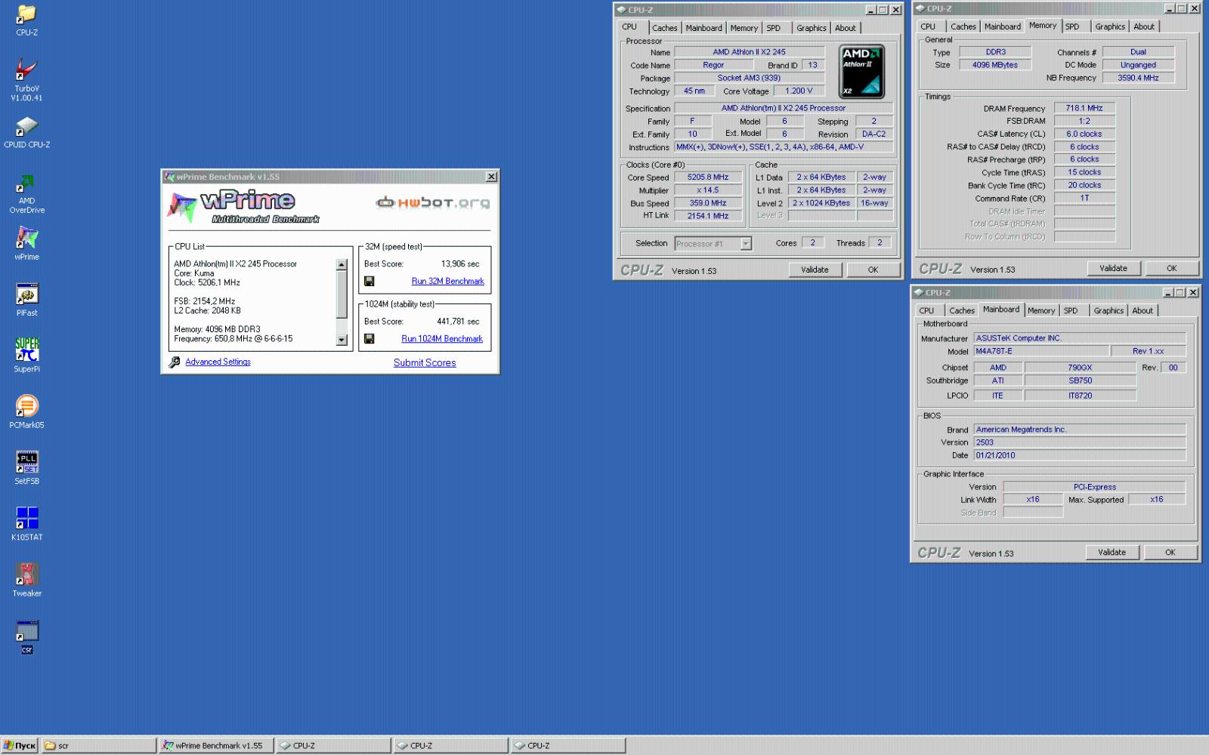Open SPD tab in CPU-Z Memory window

coord(1072,26)
